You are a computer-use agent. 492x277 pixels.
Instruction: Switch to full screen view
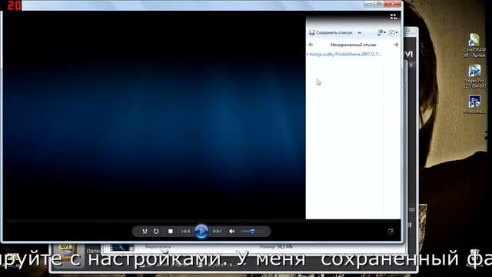tap(391, 232)
